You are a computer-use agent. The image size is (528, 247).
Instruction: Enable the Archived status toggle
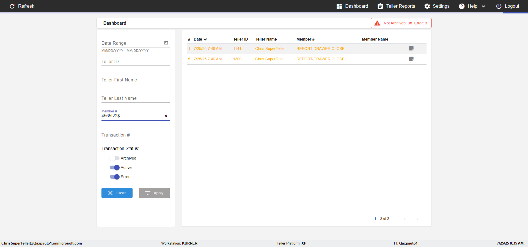click(x=114, y=158)
